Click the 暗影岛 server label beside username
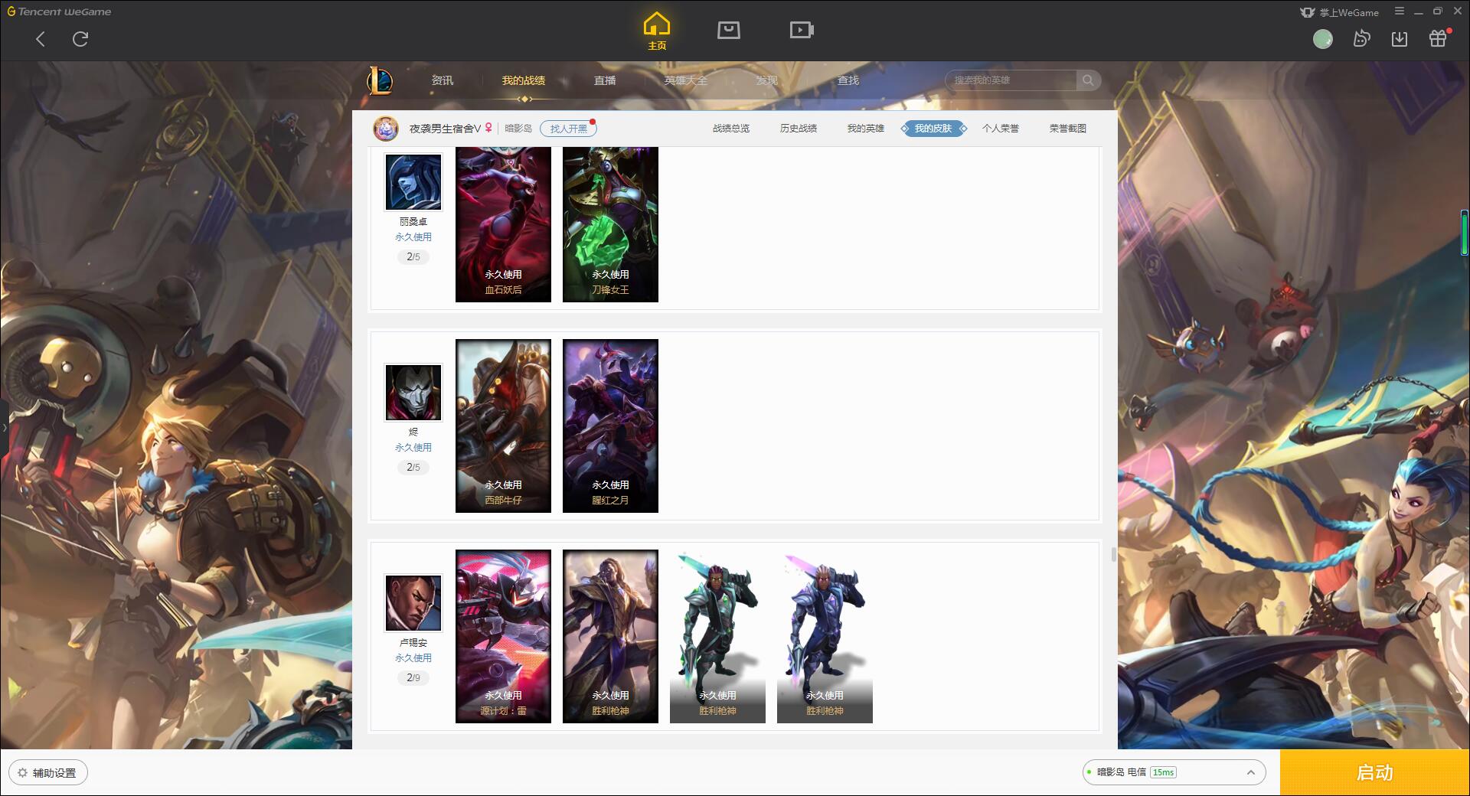The width and height of the screenshot is (1470, 796). (518, 129)
